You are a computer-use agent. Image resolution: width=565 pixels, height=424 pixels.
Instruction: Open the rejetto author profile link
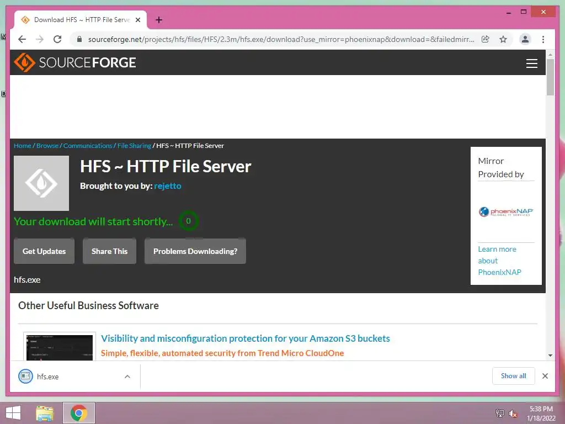(168, 186)
